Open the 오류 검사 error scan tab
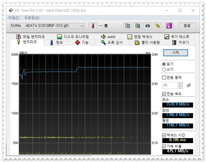206x162 pixels. pos(112,42)
